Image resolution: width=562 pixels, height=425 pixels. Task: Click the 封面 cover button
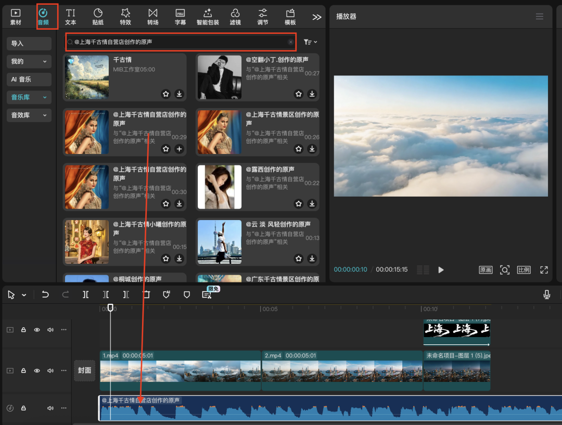[84, 370]
